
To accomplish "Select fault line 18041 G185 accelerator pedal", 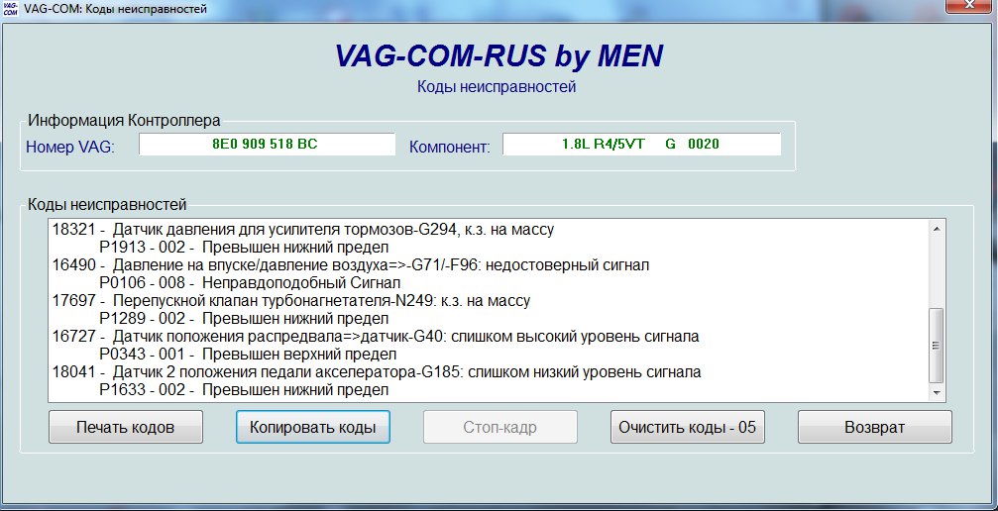I will (x=377, y=371).
